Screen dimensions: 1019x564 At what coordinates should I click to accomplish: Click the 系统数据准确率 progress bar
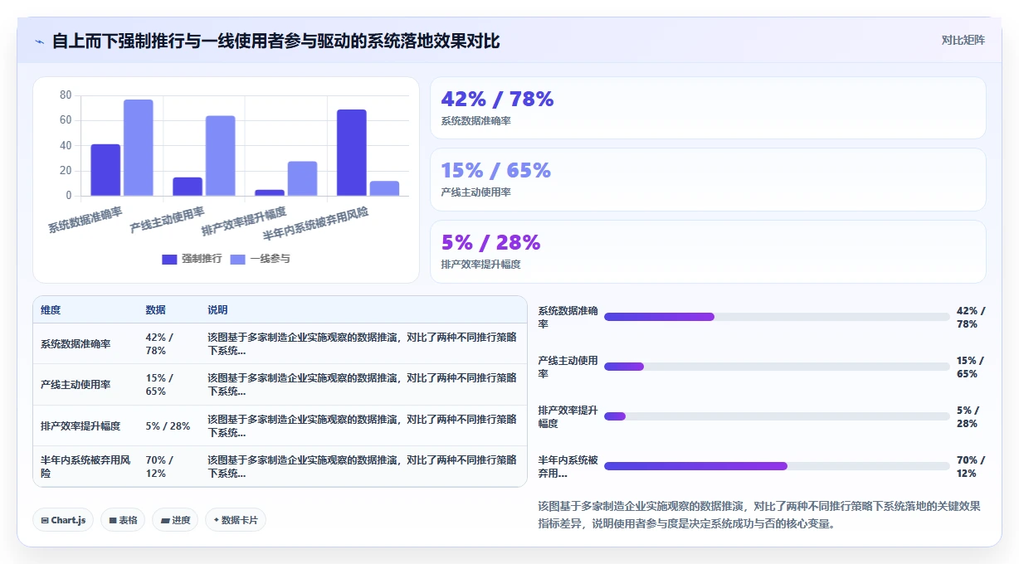[777, 317]
